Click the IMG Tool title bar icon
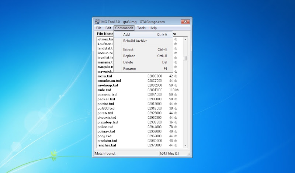The image size is (295, 173). coord(97,22)
